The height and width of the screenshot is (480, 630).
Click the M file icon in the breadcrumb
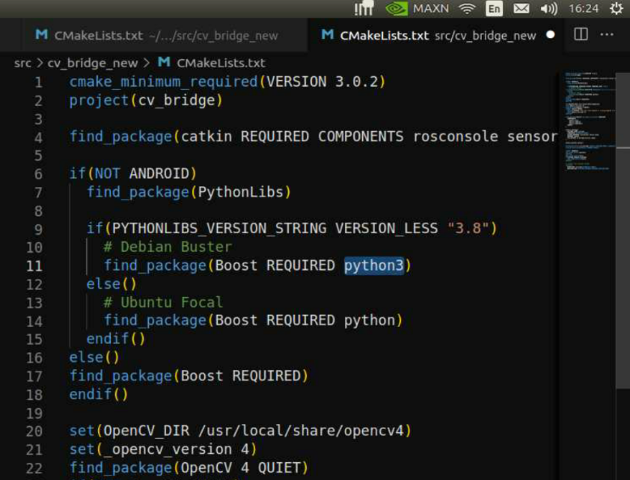click(x=164, y=62)
